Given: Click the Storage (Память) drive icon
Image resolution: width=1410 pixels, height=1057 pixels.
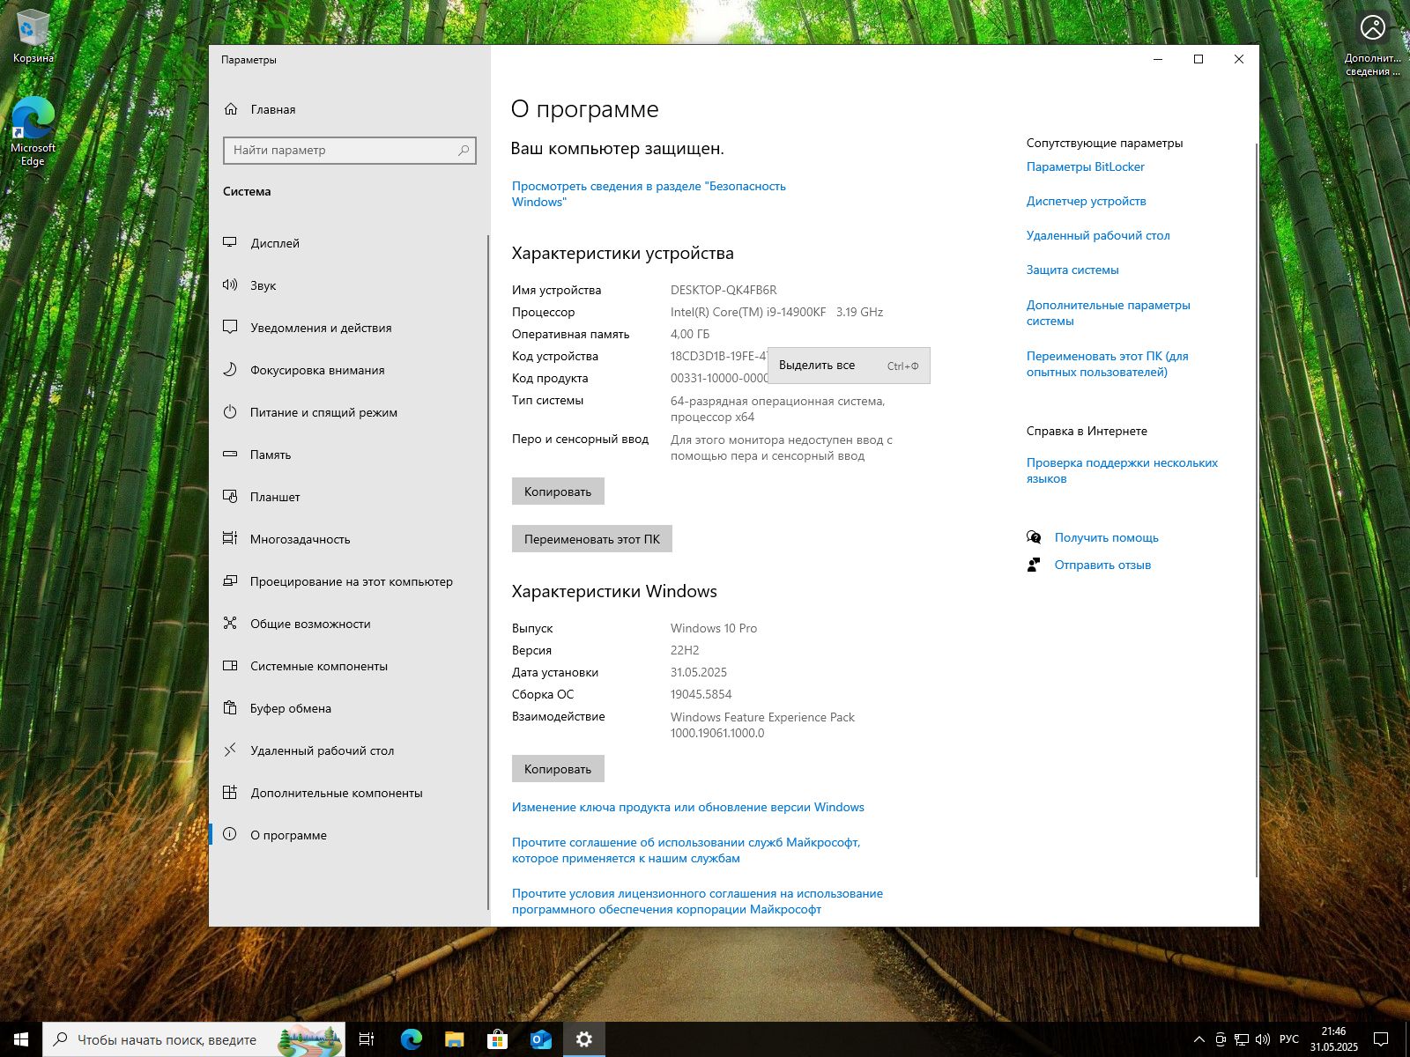Looking at the screenshot, I should point(230,454).
